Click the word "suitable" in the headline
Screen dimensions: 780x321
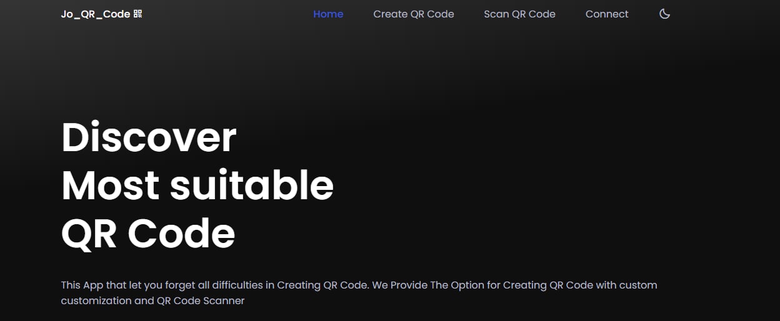252,185
